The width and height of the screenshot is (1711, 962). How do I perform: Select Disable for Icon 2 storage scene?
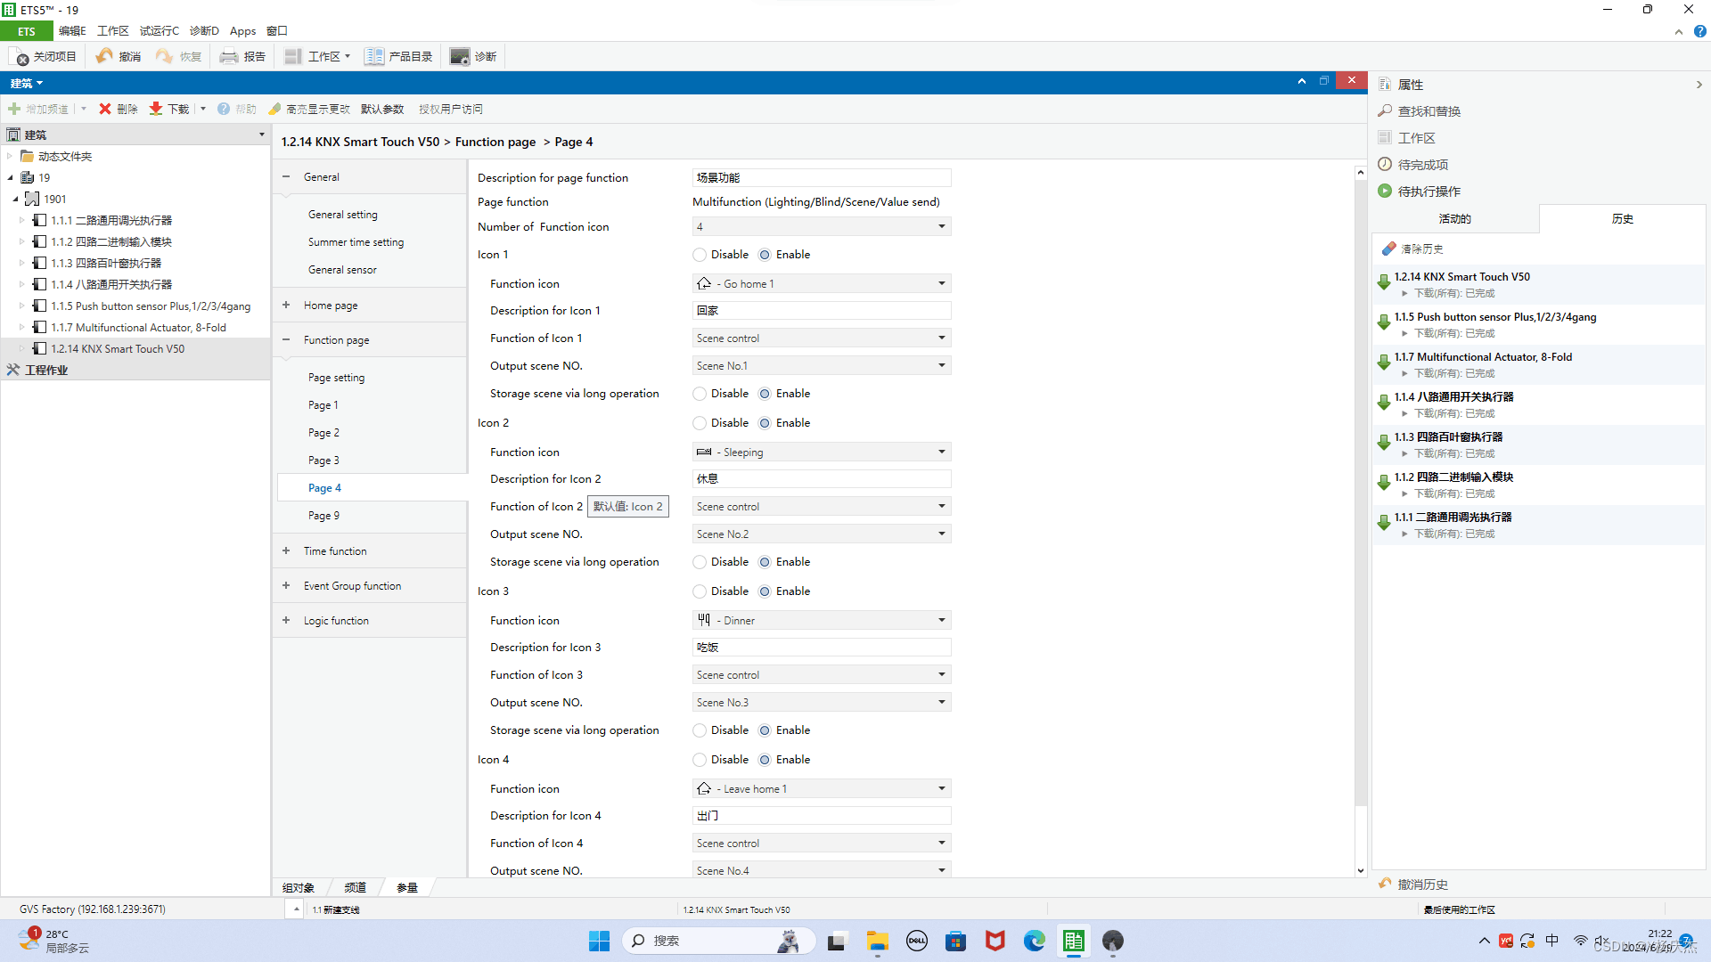700,562
